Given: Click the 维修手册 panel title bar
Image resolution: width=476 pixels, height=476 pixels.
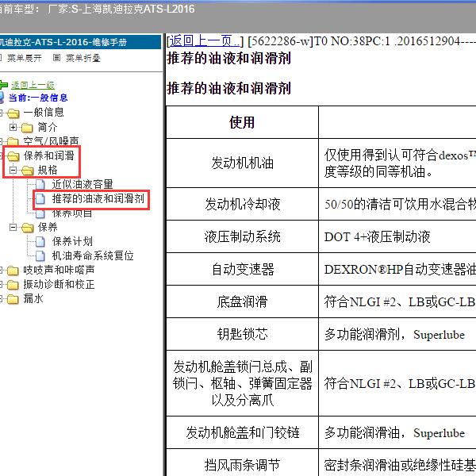Looking at the screenshot, I should coord(80,42).
